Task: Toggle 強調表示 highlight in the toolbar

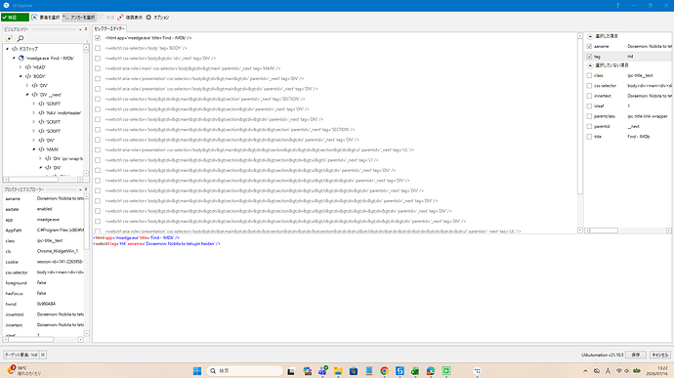Action: pos(130,18)
